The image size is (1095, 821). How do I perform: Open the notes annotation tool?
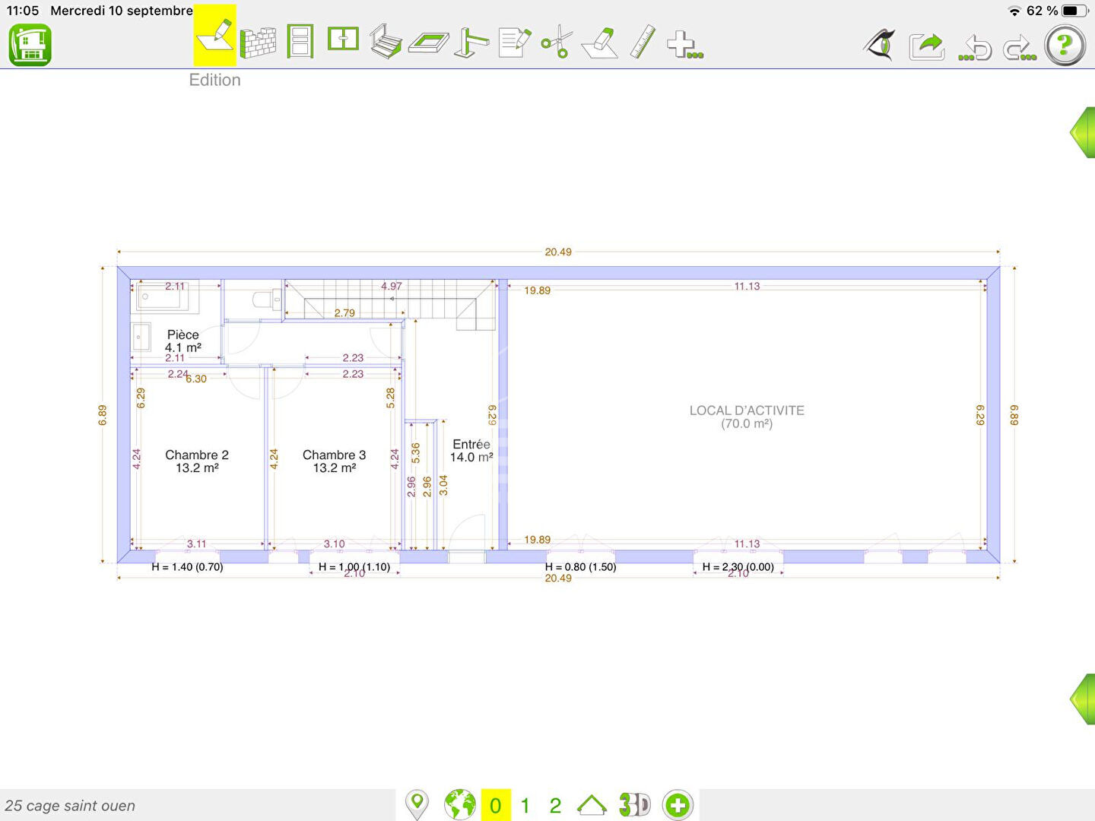coord(515,42)
